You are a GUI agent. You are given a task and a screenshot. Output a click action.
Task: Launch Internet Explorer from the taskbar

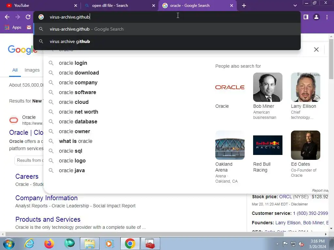29,243
